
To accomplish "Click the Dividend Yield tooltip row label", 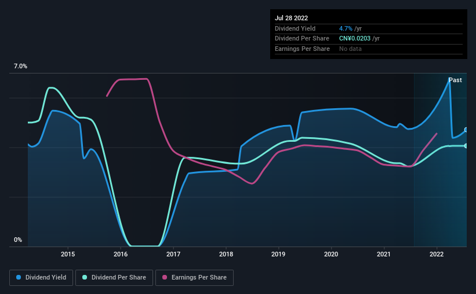I will [295, 28].
